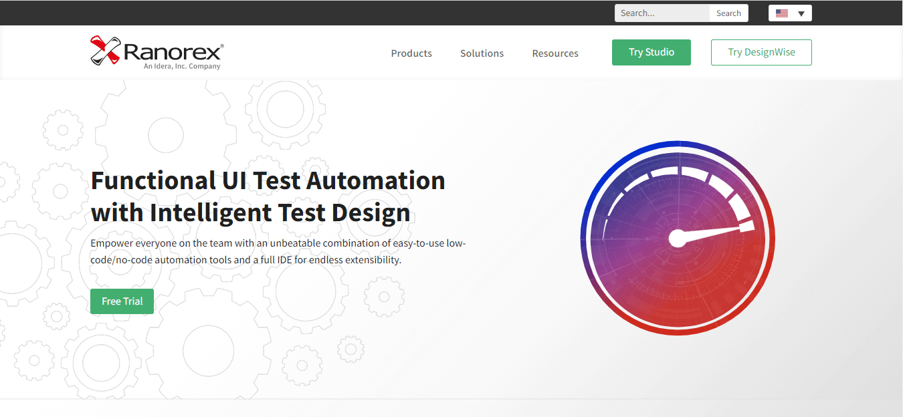This screenshot has height=417, width=903.
Task: Click the 'Functional UI Test Automation' heading
Action: 268,196
